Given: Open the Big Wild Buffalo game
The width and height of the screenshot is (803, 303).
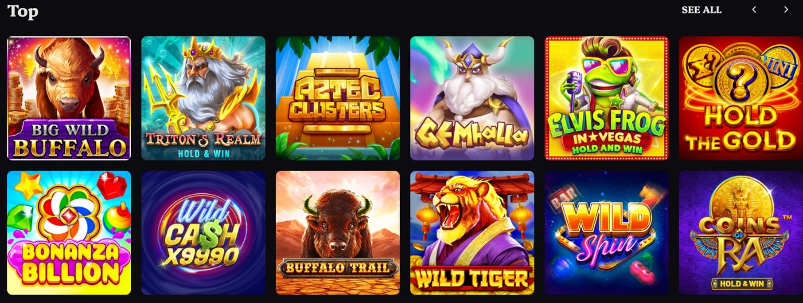Looking at the screenshot, I should tap(69, 98).
